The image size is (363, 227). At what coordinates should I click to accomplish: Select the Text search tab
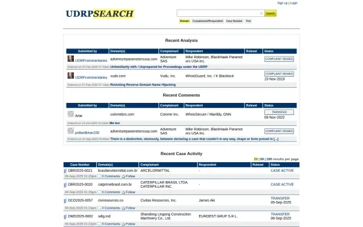[x=248, y=21]
